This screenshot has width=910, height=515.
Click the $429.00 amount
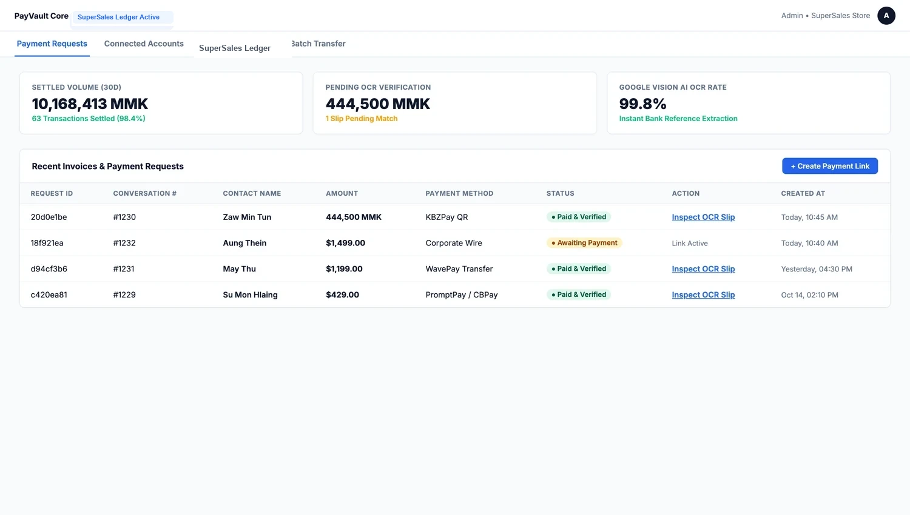pyautogui.click(x=343, y=295)
